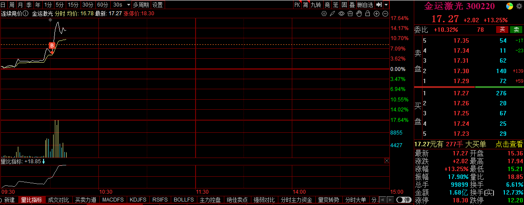Click the info icon next to 连续竞价
This screenshot has width=524, height=205.
(x=25, y=14)
